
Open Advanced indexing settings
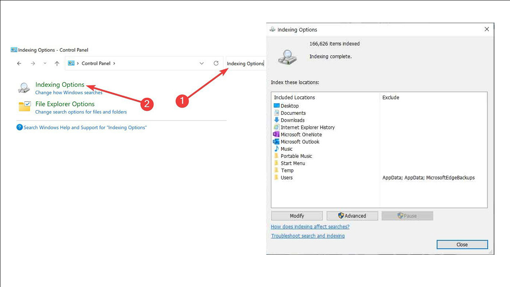(x=352, y=216)
